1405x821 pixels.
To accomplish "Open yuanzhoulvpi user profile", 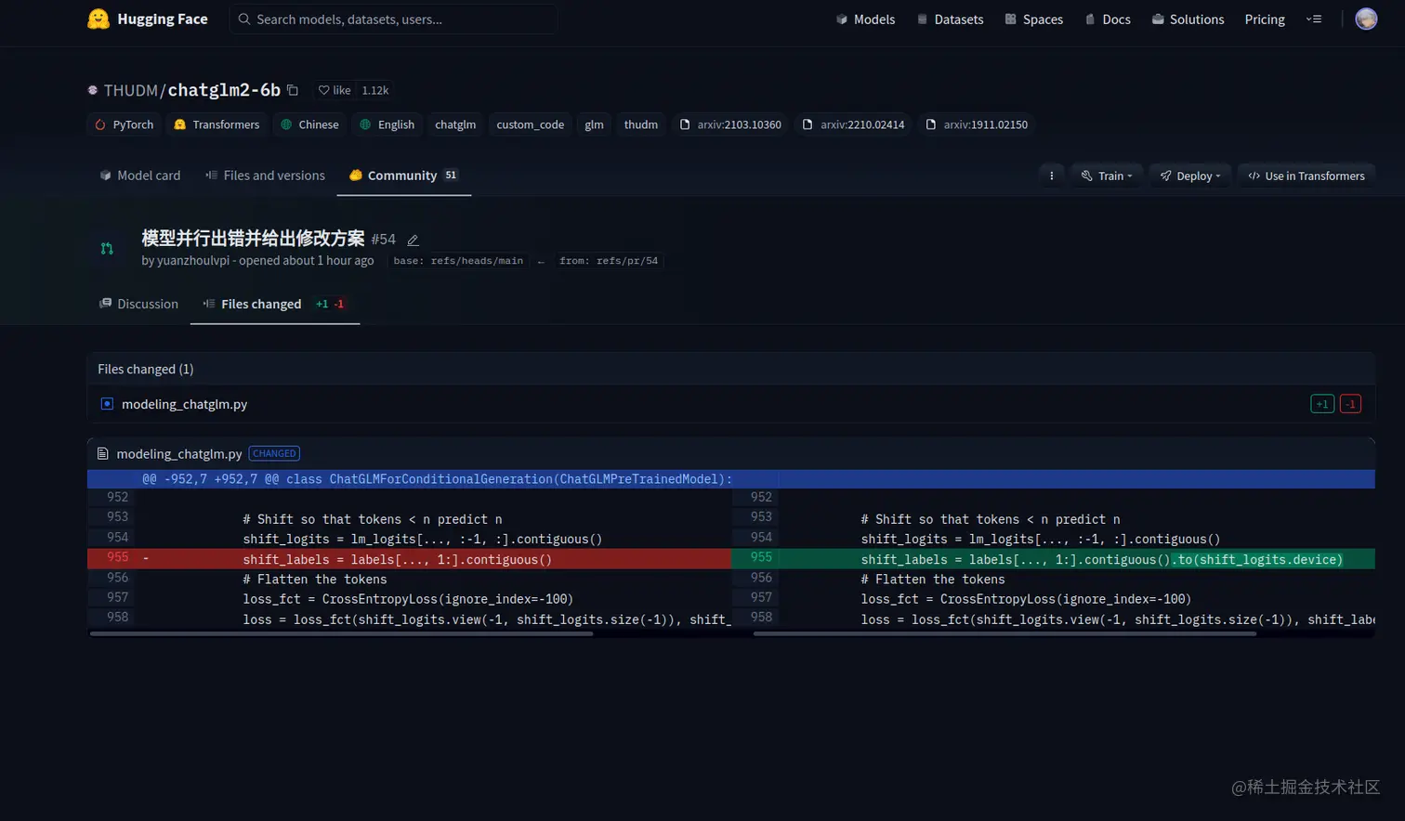I will tap(193, 261).
